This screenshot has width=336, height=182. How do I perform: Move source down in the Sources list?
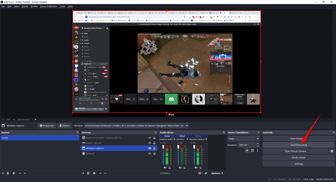[x=105, y=173]
